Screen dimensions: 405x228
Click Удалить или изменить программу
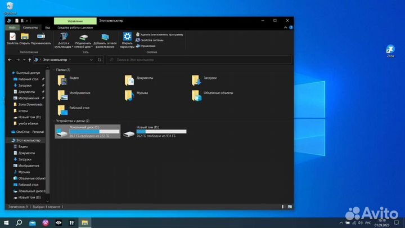tap(160, 34)
